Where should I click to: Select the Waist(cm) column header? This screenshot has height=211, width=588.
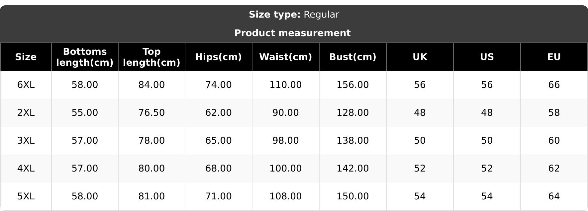coord(285,57)
